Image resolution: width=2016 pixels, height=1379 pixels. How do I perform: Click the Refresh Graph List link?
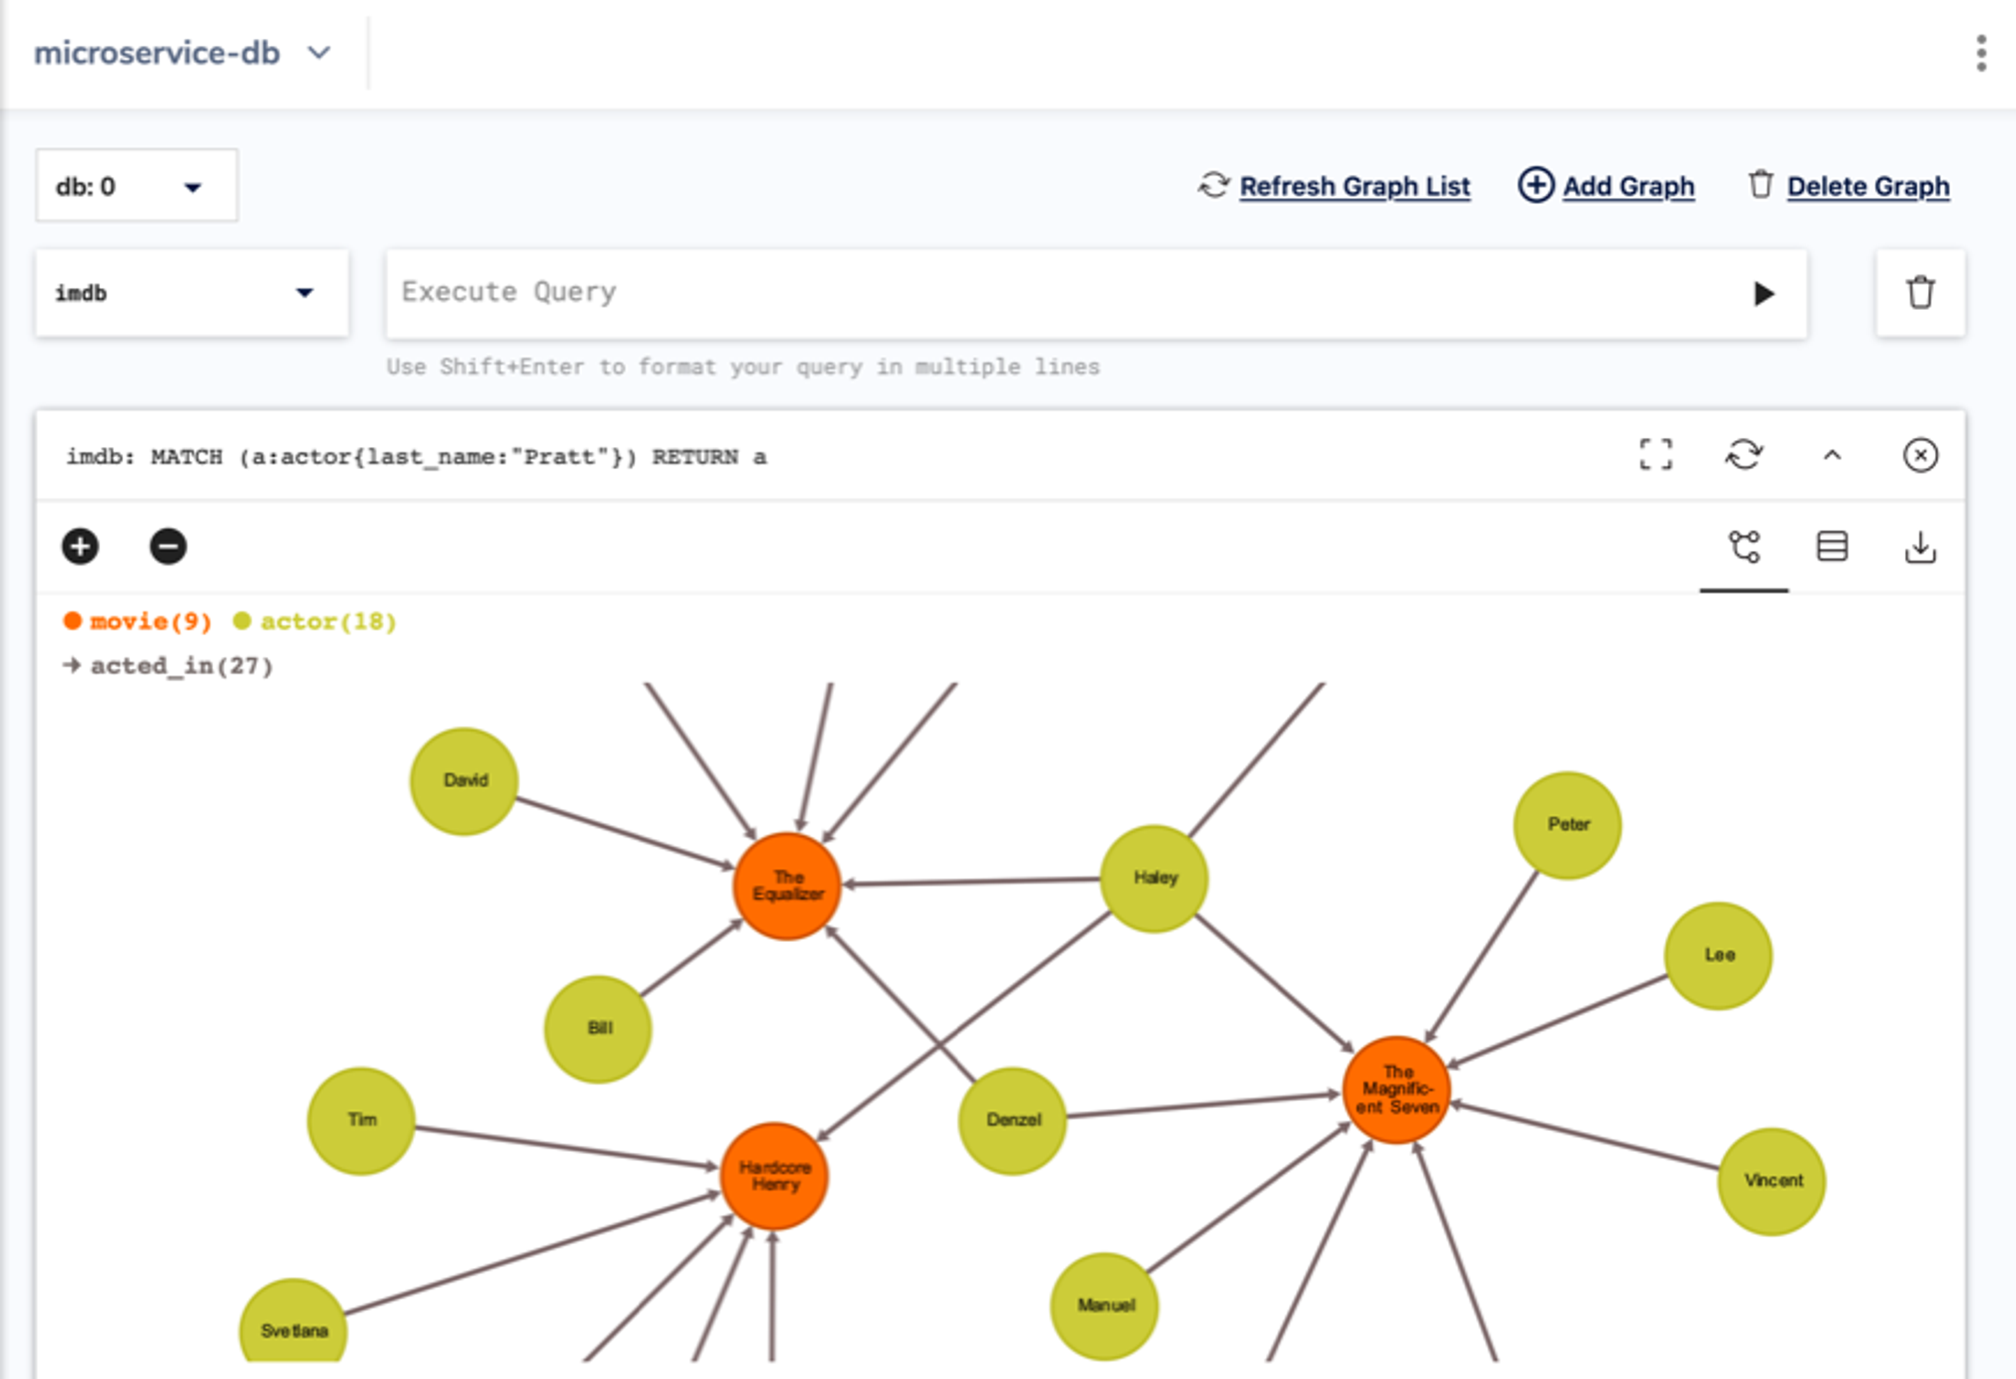(1353, 186)
